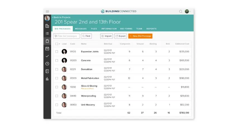Image resolution: width=237 pixels, height=128 pixels.
Task: Select the clipboard icon in sidebar
Action: (x=47, y=41)
